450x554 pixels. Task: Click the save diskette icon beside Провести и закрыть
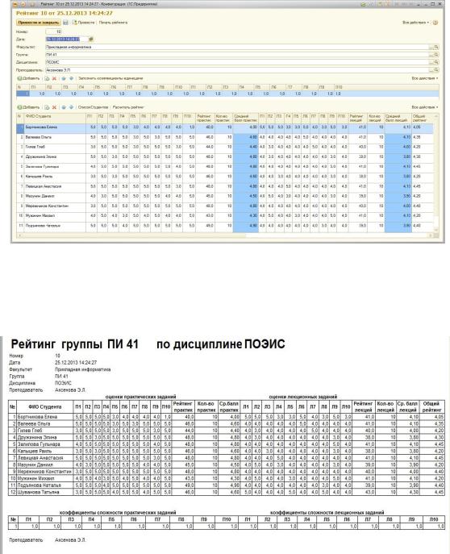pyautogui.click(x=65, y=23)
